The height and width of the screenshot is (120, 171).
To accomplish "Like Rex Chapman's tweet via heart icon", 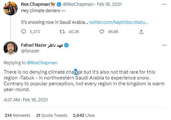I will [102, 32].
